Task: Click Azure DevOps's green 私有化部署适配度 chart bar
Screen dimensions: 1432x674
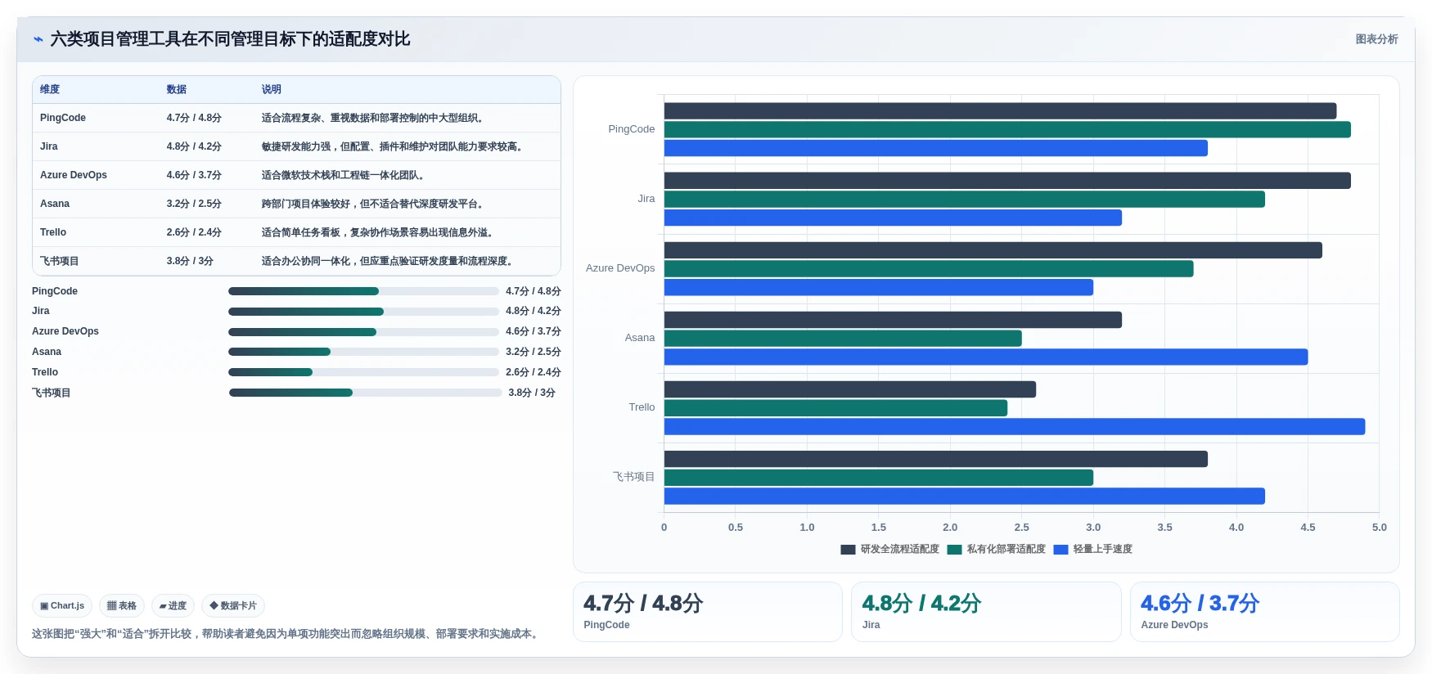Action: pyautogui.click(x=929, y=268)
